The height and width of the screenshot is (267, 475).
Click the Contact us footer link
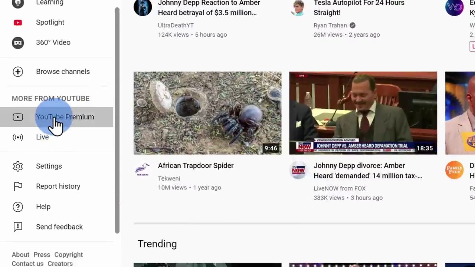point(27,264)
